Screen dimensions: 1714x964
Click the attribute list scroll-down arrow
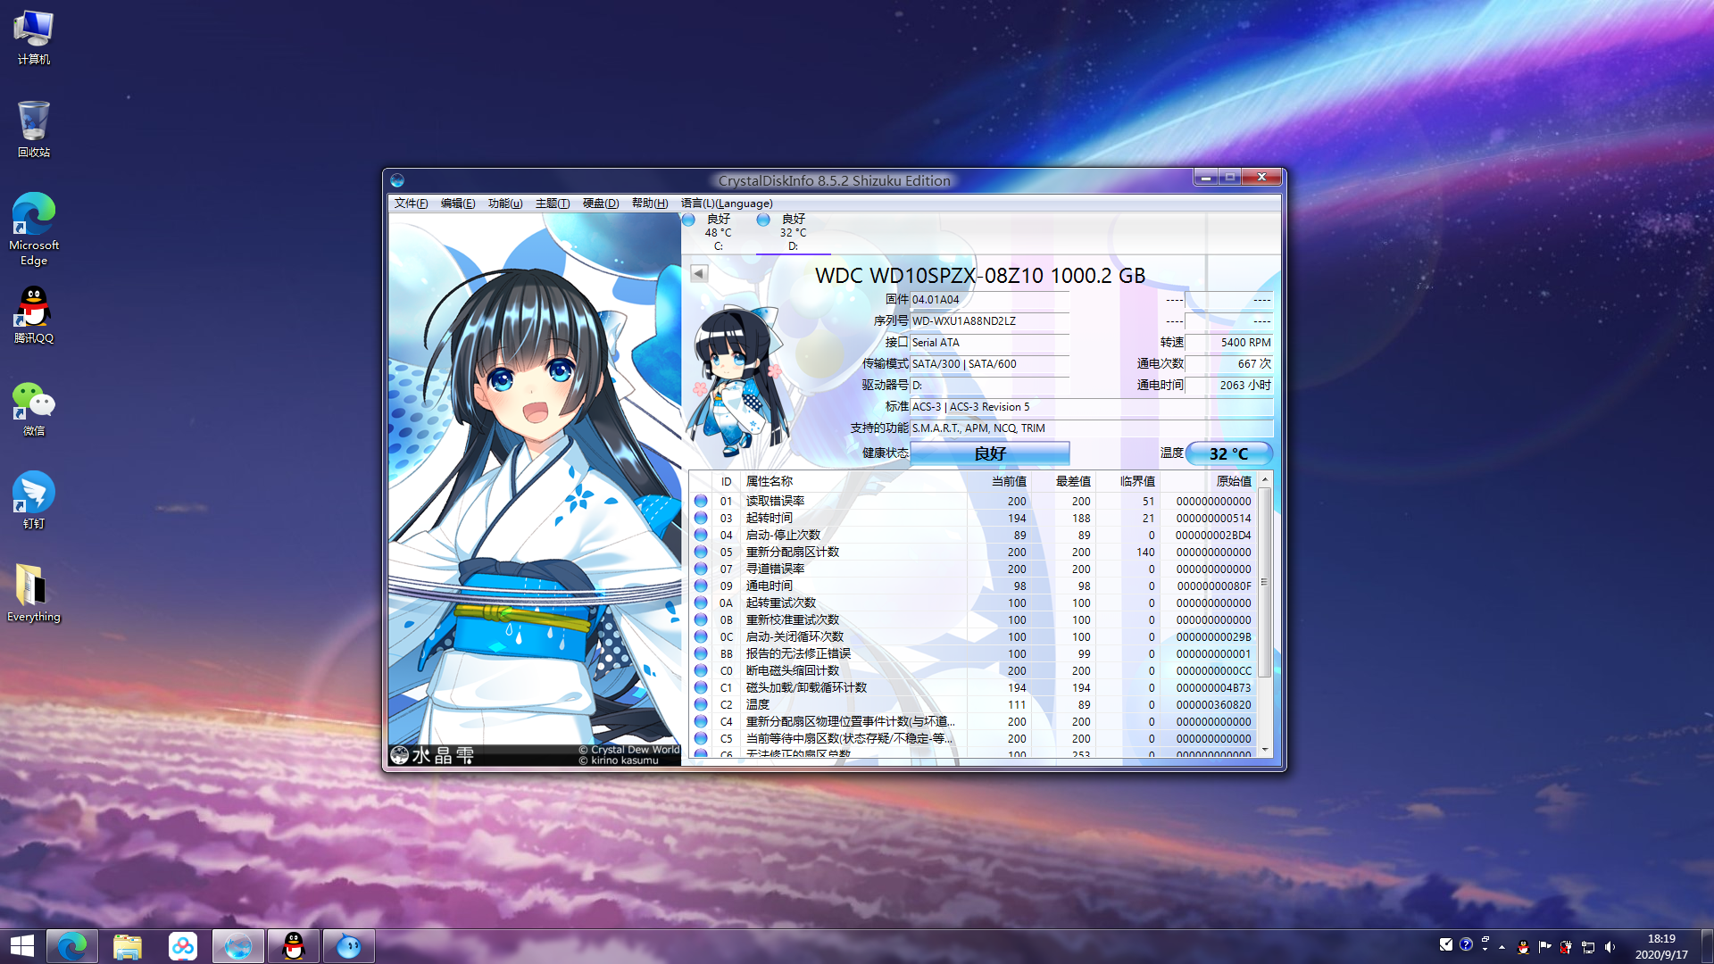[x=1265, y=749]
